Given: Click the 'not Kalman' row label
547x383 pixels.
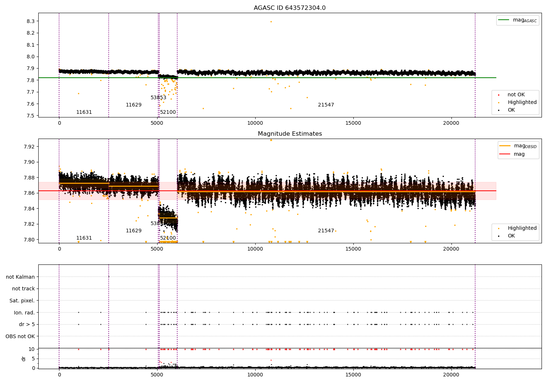Looking at the screenshot, I should pyautogui.click(x=20, y=277).
